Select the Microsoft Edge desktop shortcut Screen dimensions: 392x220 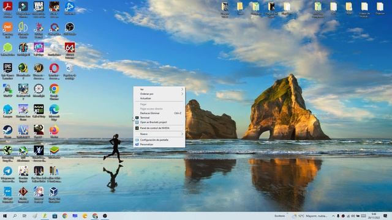[x=55, y=109]
